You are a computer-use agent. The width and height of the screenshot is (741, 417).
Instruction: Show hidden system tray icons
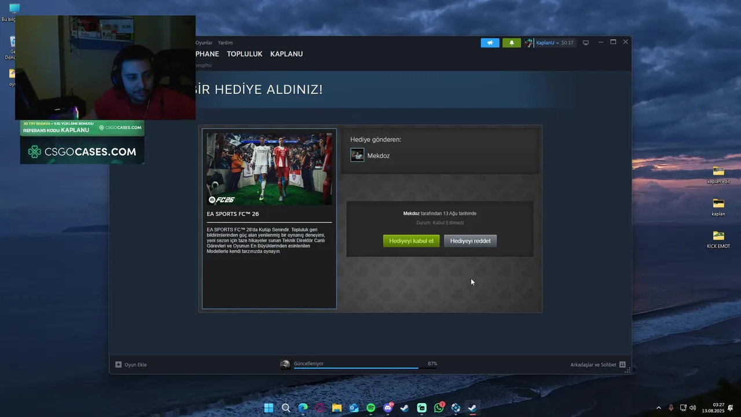tap(658, 408)
